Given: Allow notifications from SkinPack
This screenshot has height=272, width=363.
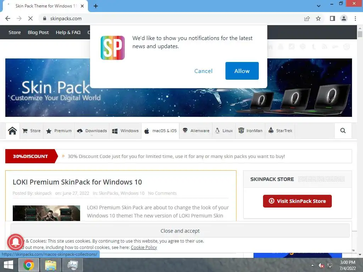Looking at the screenshot, I should pyautogui.click(x=242, y=71).
